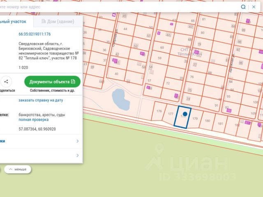
Task: Click the полная проверка link
Action: tap(34, 119)
